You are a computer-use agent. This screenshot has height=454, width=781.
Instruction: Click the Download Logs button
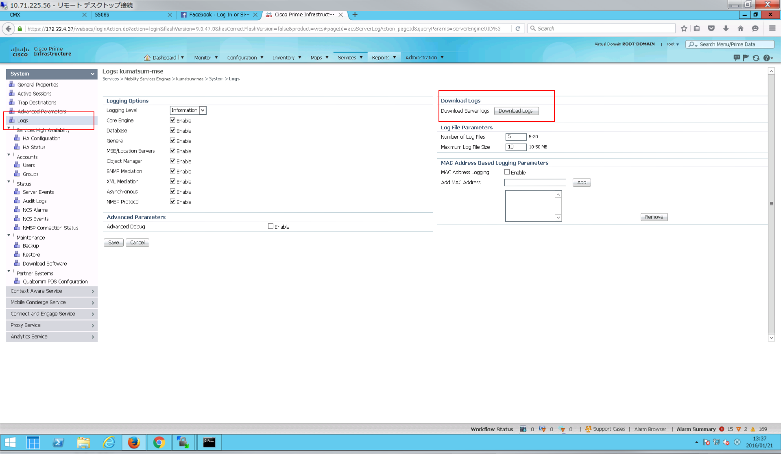(x=516, y=111)
